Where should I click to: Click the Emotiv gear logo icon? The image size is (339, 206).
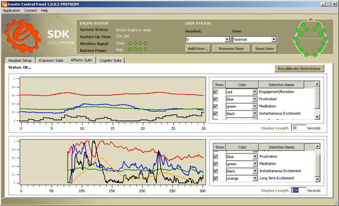pyautogui.click(x=22, y=36)
